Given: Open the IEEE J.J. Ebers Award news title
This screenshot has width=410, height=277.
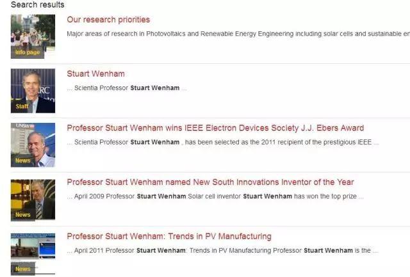Looking at the screenshot, I should [215, 128].
